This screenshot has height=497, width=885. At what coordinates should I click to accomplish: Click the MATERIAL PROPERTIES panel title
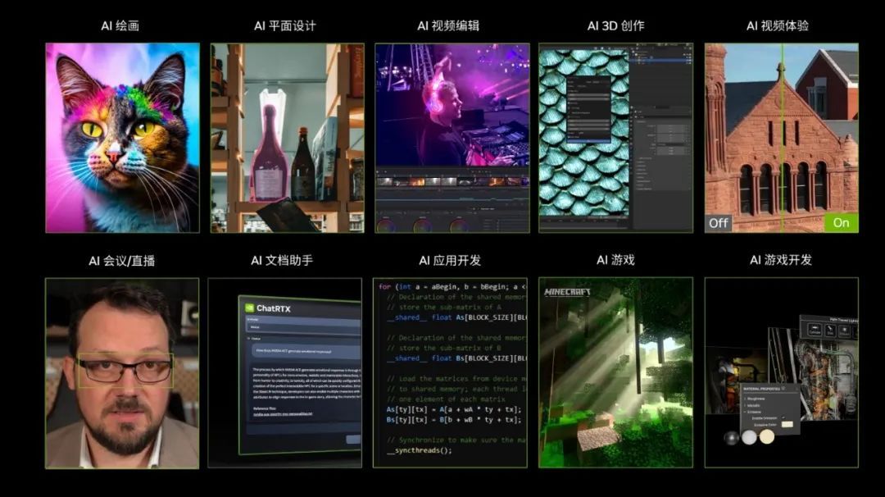click(x=761, y=389)
